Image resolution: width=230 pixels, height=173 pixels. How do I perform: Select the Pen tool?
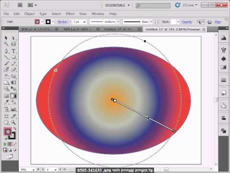click(x=6, y=51)
